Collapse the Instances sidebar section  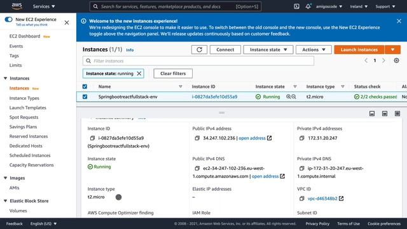pyautogui.click(x=5, y=78)
